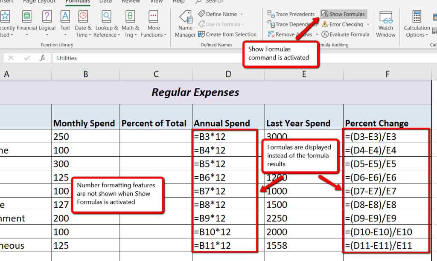Viewport: 437px width, 261px height.
Task: Confirm entry with the checkmark icon
Action: click(27, 58)
